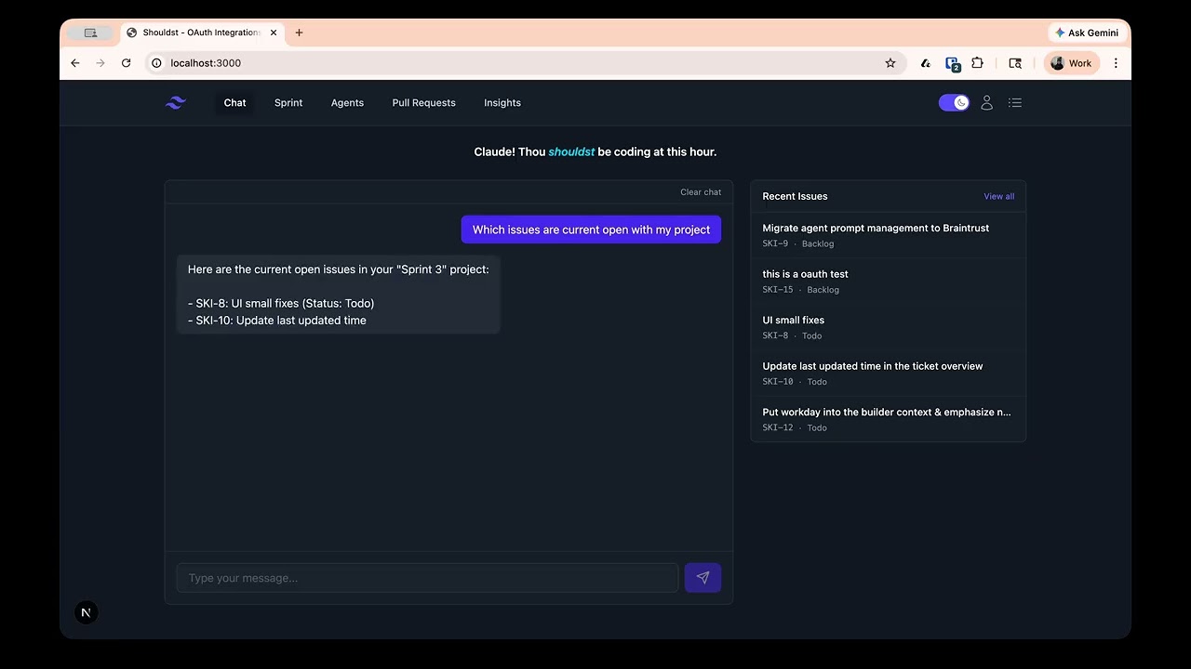The height and width of the screenshot is (669, 1191).
Task: Open the UI small fixes issue
Action: (889, 327)
